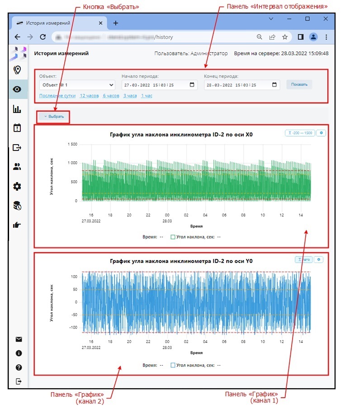Click the bar chart icon in sidebar
The width and height of the screenshot is (350, 413).
(x=18, y=109)
